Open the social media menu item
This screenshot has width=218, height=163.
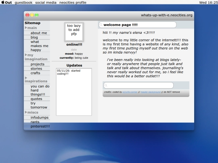[46, 2]
